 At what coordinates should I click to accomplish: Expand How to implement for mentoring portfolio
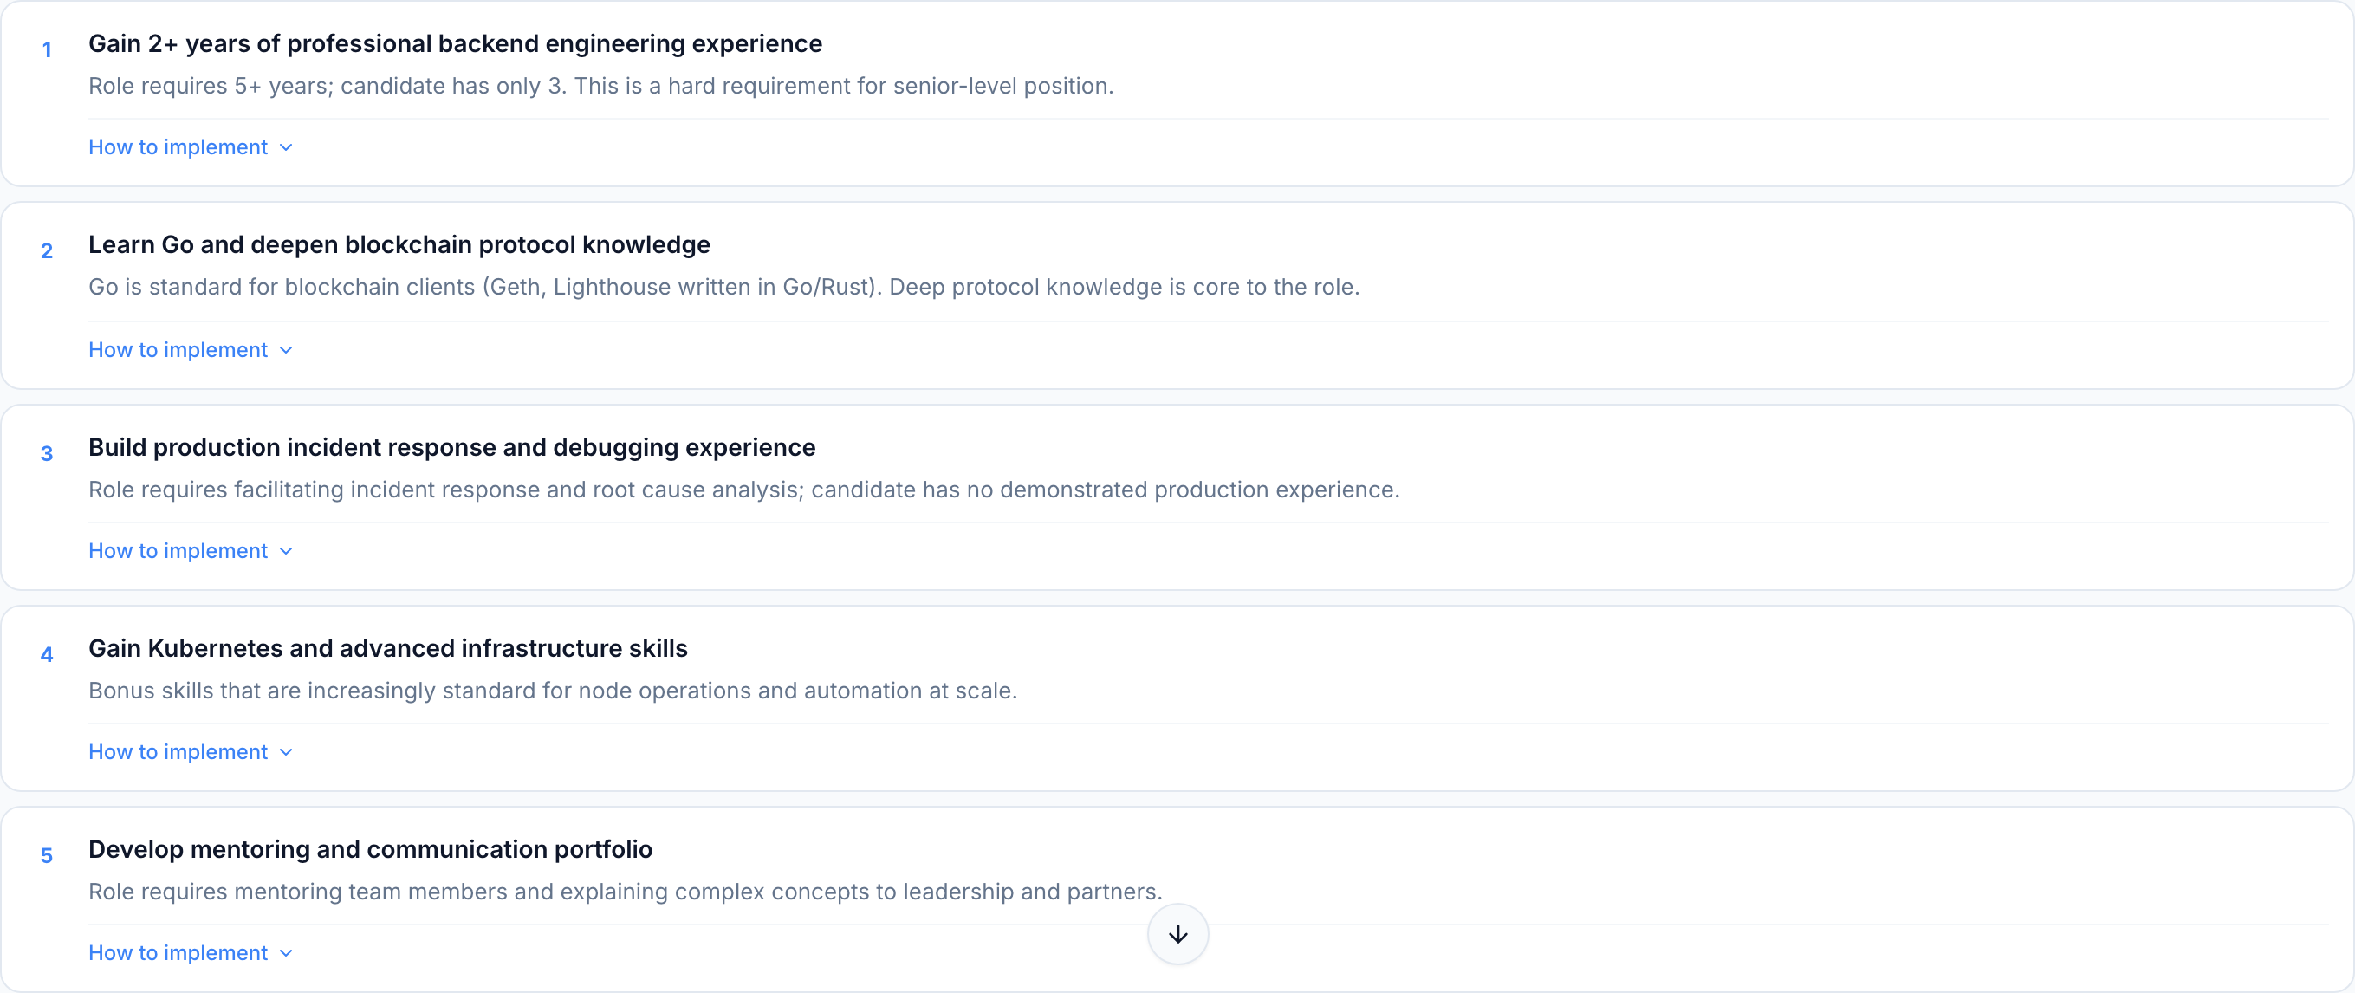(178, 953)
